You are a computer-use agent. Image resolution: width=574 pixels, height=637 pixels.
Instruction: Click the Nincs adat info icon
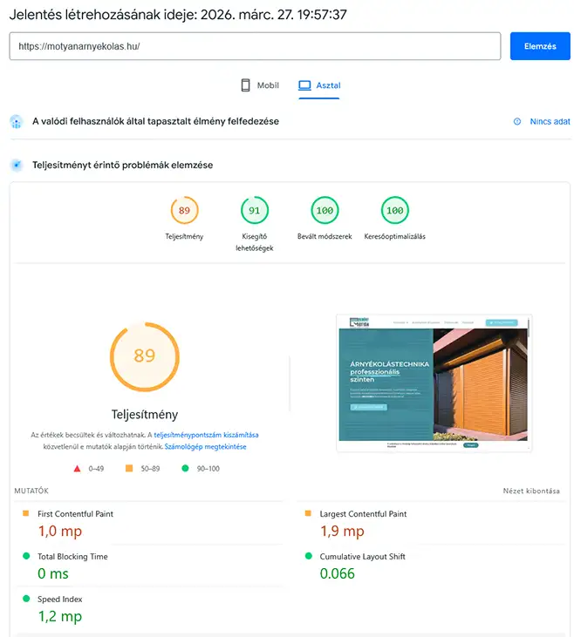(x=517, y=121)
